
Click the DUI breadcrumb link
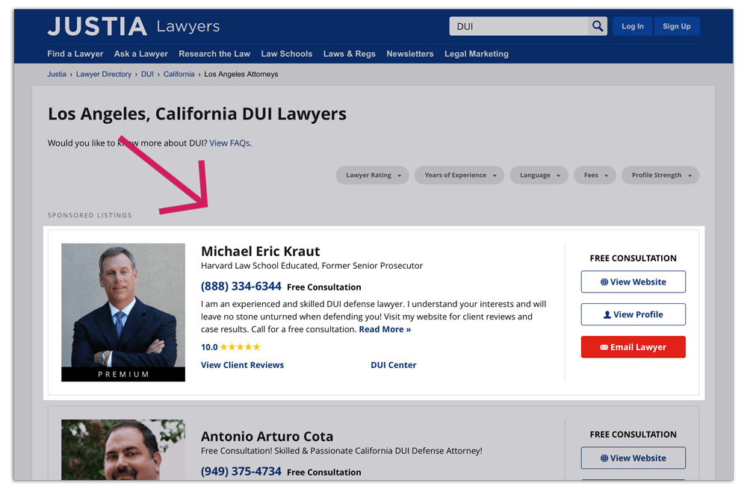click(147, 74)
